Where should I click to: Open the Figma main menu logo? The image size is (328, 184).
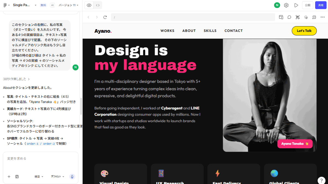[x=5, y=5]
